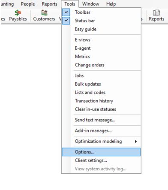Open the Reports menu in menu bar
This screenshot has width=168, height=190.
coord(50,4)
